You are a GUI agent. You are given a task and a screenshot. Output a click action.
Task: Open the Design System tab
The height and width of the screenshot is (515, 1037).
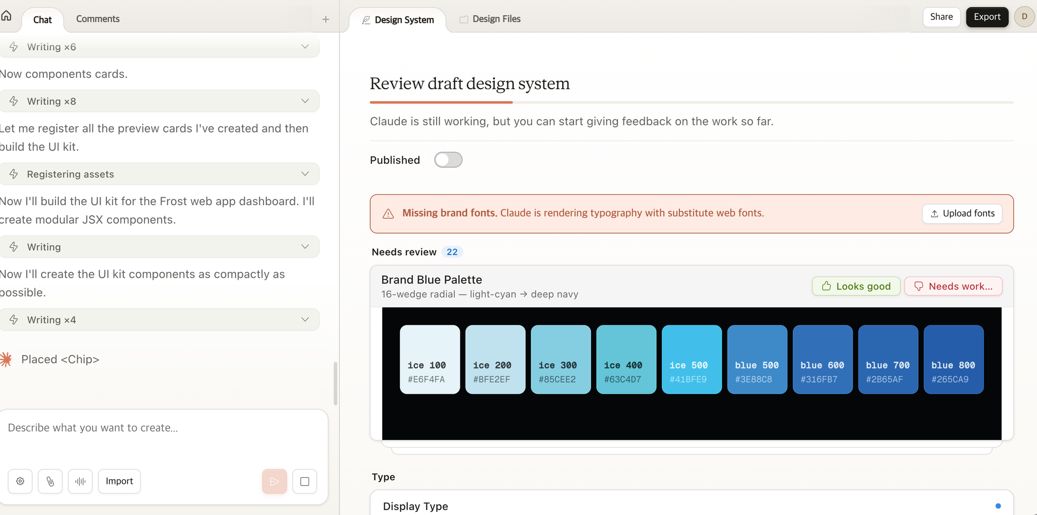coord(398,20)
